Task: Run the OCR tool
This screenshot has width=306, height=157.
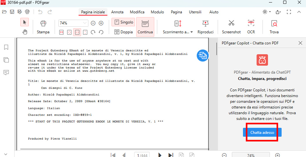Action: 251,27
